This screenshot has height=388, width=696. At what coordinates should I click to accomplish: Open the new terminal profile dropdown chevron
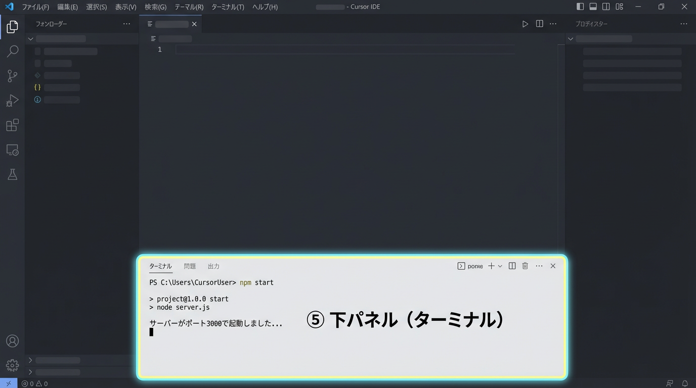pos(500,266)
